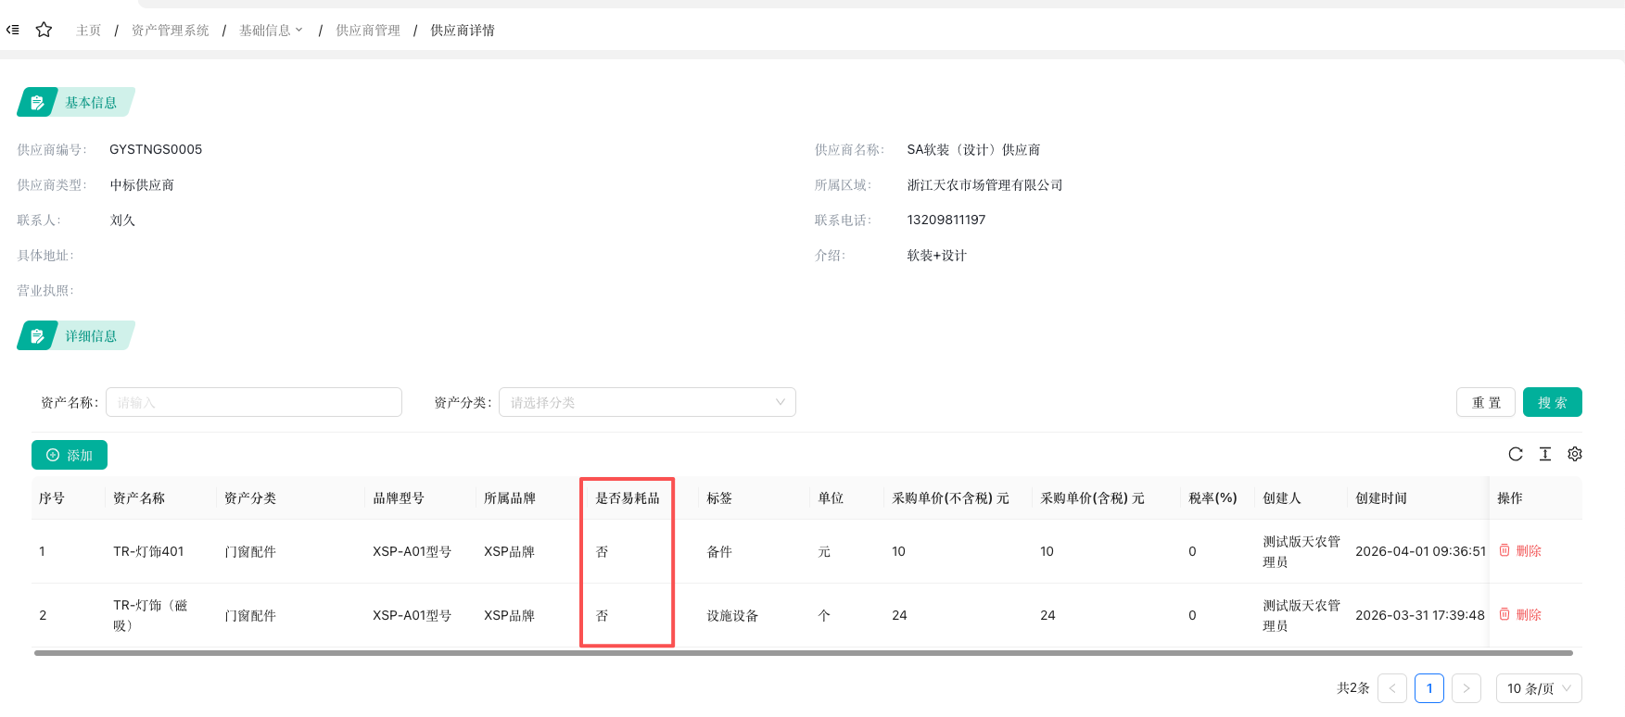
Task: Click the 搜索 button
Action: 1553,402
